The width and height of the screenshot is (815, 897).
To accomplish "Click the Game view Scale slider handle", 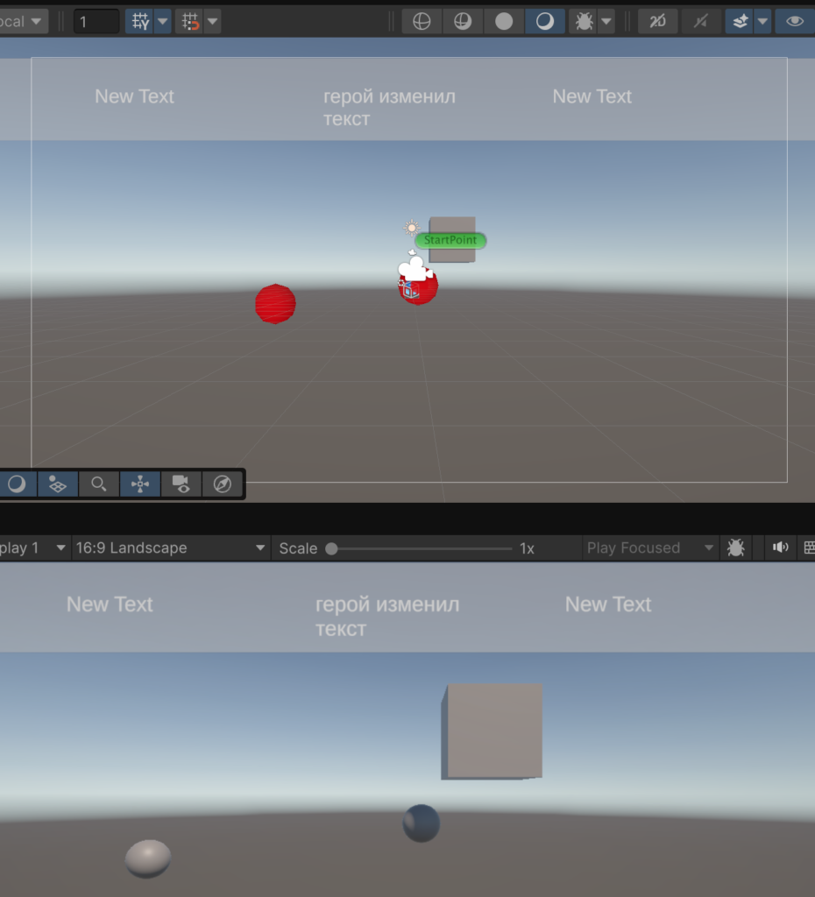I will point(331,548).
